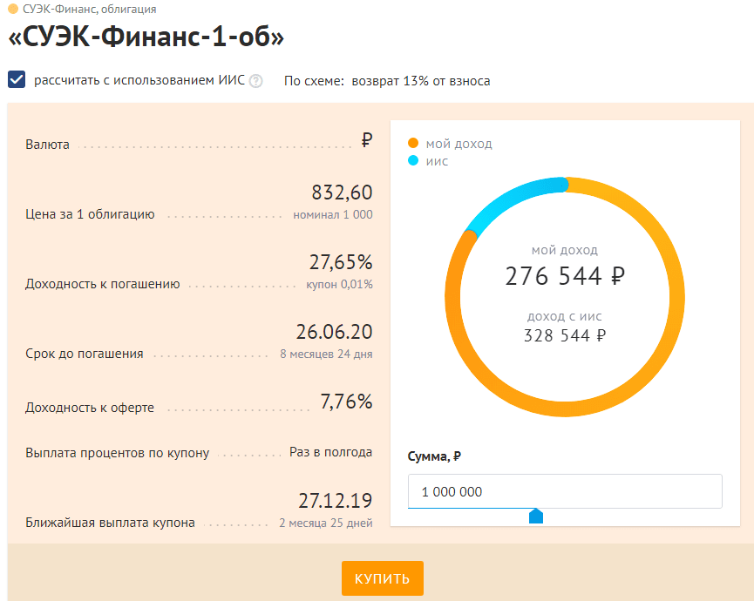The height and width of the screenshot is (601, 754).
Task: Open the scheme selector 'возврат 13% от взноса'
Action: pyautogui.click(x=421, y=81)
